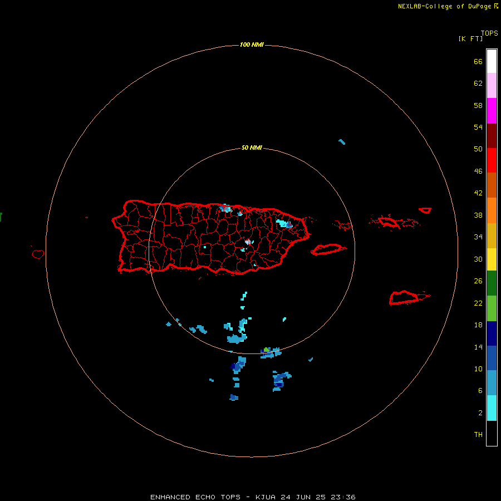Click the legend value 50
The height and width of the screenshot is (501, 501).
pyautogui.click(x=478, y=149)
